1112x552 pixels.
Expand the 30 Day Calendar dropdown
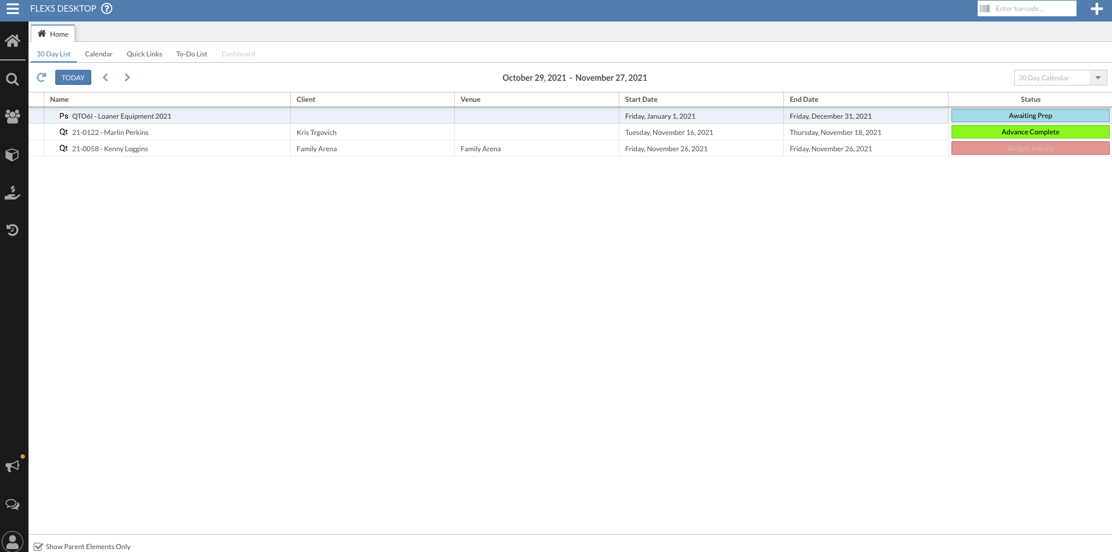tap(1097, 78)
